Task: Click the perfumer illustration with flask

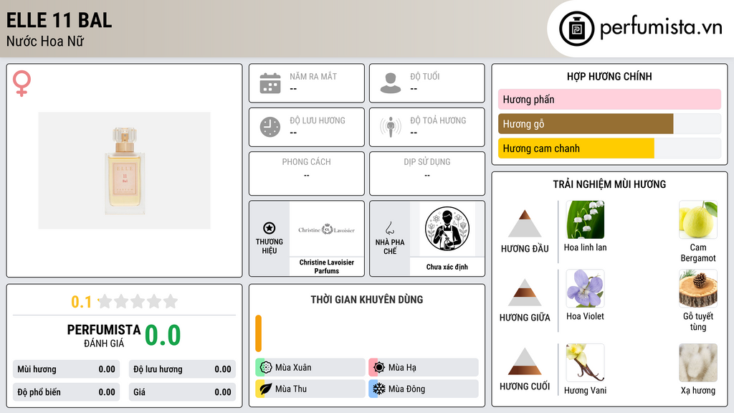Action: (447, 229)
